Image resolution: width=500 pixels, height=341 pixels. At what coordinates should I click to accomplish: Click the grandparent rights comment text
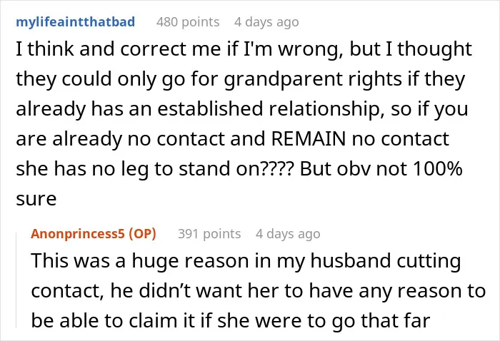[244, 123]
